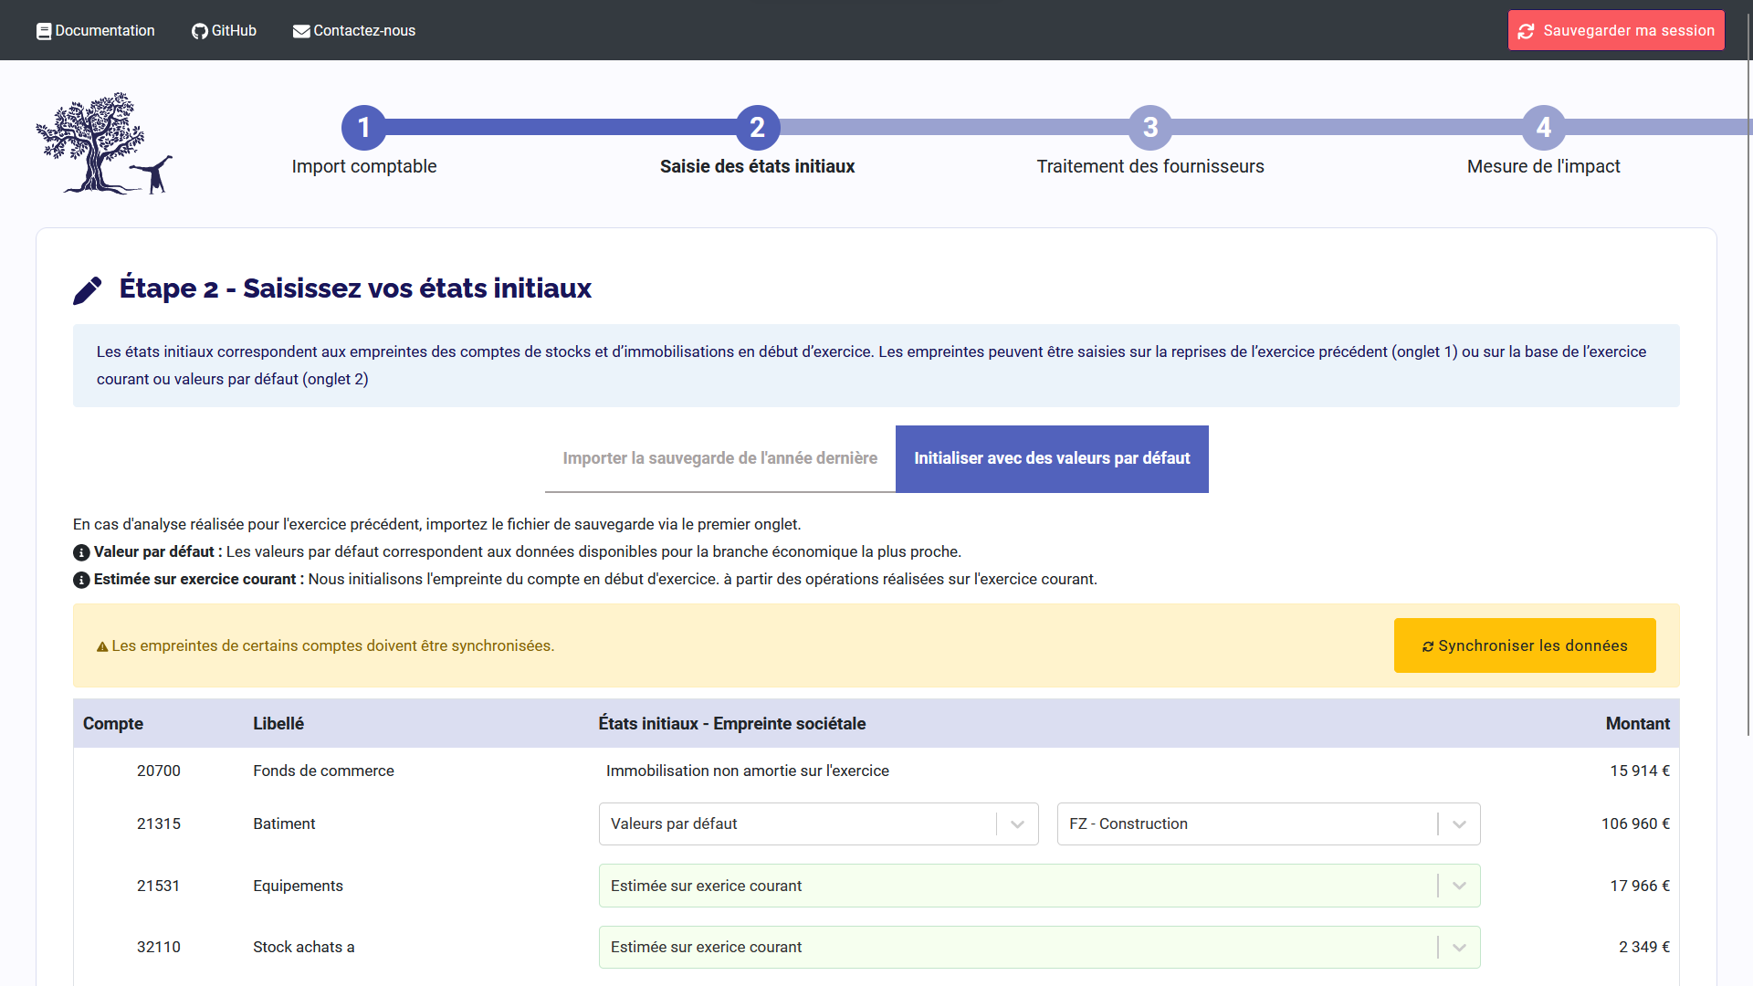1753x986 pixels.
Task: Click Traitement des fournisseurs step label
Action: coord(1150,166)
